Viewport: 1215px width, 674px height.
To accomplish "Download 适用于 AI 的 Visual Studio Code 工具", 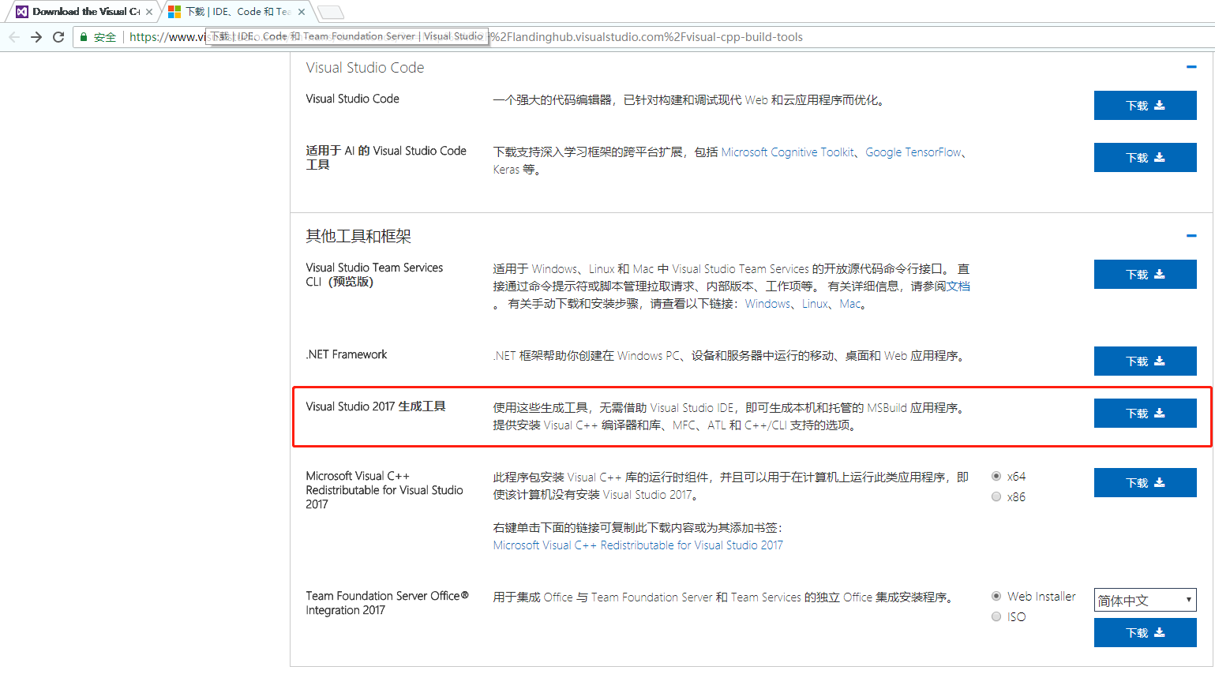I will (x=1145, y=157).
